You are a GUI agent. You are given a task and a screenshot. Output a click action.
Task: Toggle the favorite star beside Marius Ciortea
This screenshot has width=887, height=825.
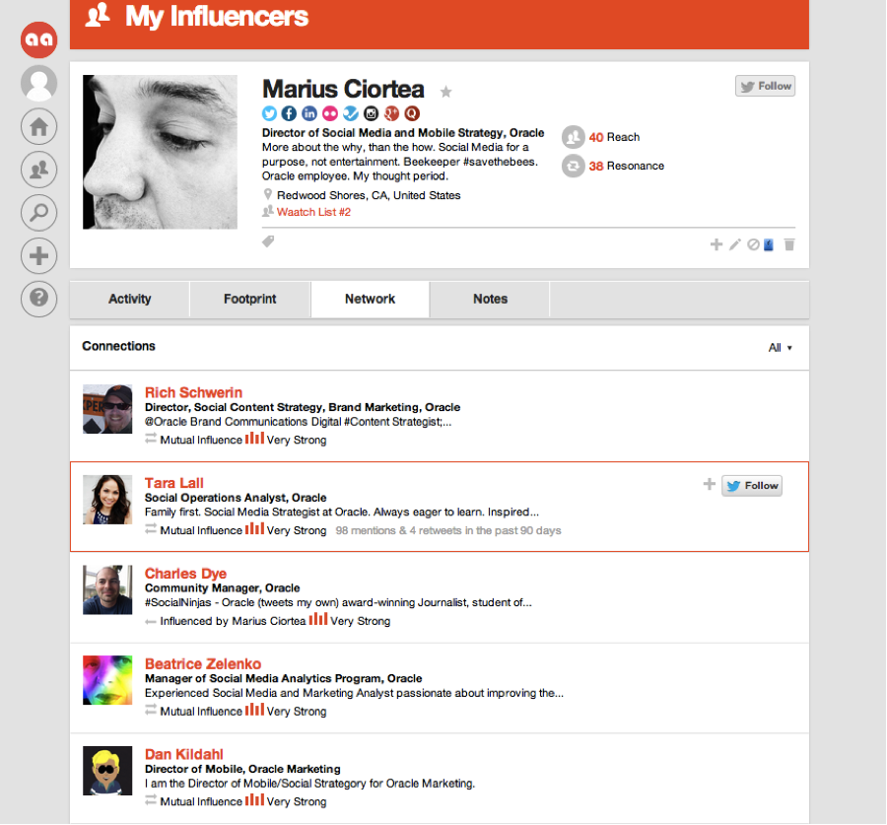tap(445, 92)
